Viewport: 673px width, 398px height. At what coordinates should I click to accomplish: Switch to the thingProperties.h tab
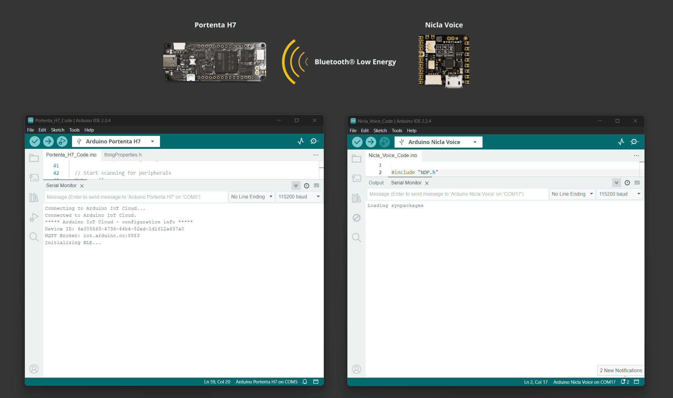[123, 155]
